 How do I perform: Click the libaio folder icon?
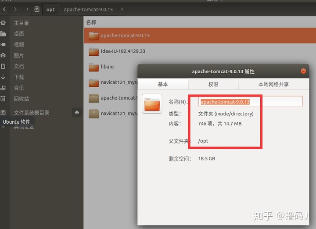tap(94, 67)
